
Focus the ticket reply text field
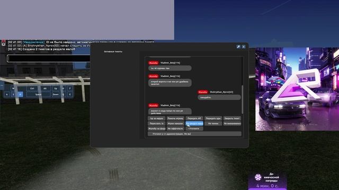194,134
